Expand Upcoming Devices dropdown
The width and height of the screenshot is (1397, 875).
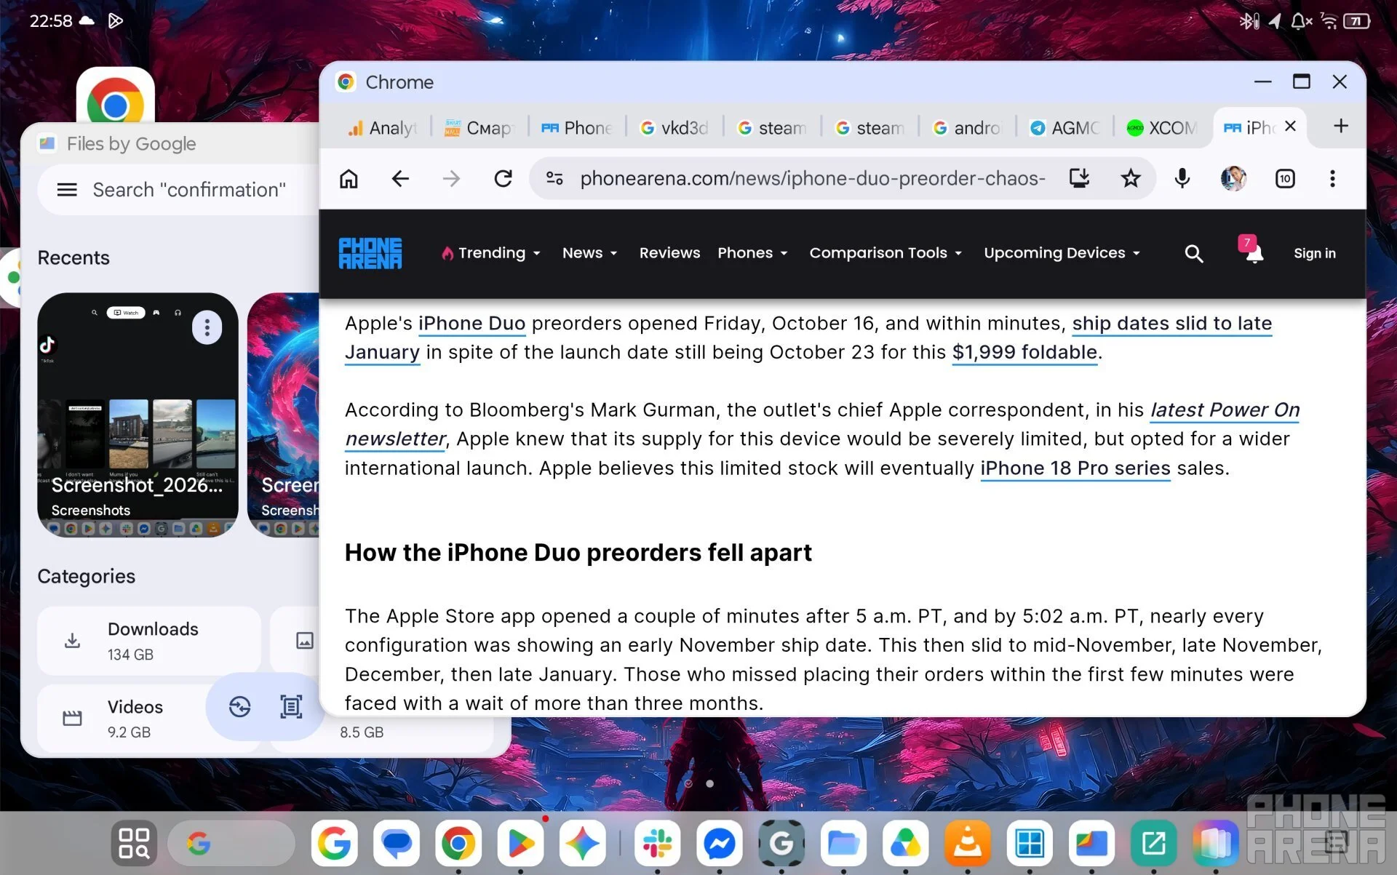[1062, 253]
